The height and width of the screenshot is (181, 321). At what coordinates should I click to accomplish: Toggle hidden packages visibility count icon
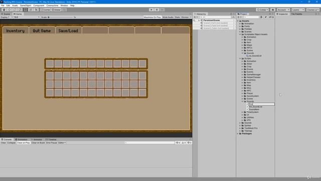click(x=271, y=17)
